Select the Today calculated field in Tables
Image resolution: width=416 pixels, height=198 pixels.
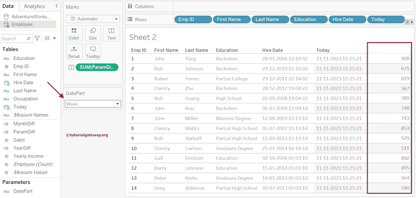(x=20, y=107)
